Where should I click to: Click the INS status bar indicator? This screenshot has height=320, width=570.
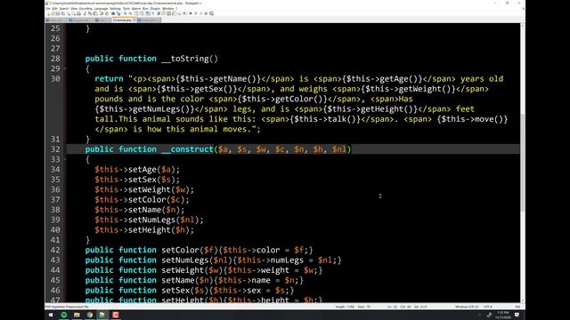[x=517, y=307]
